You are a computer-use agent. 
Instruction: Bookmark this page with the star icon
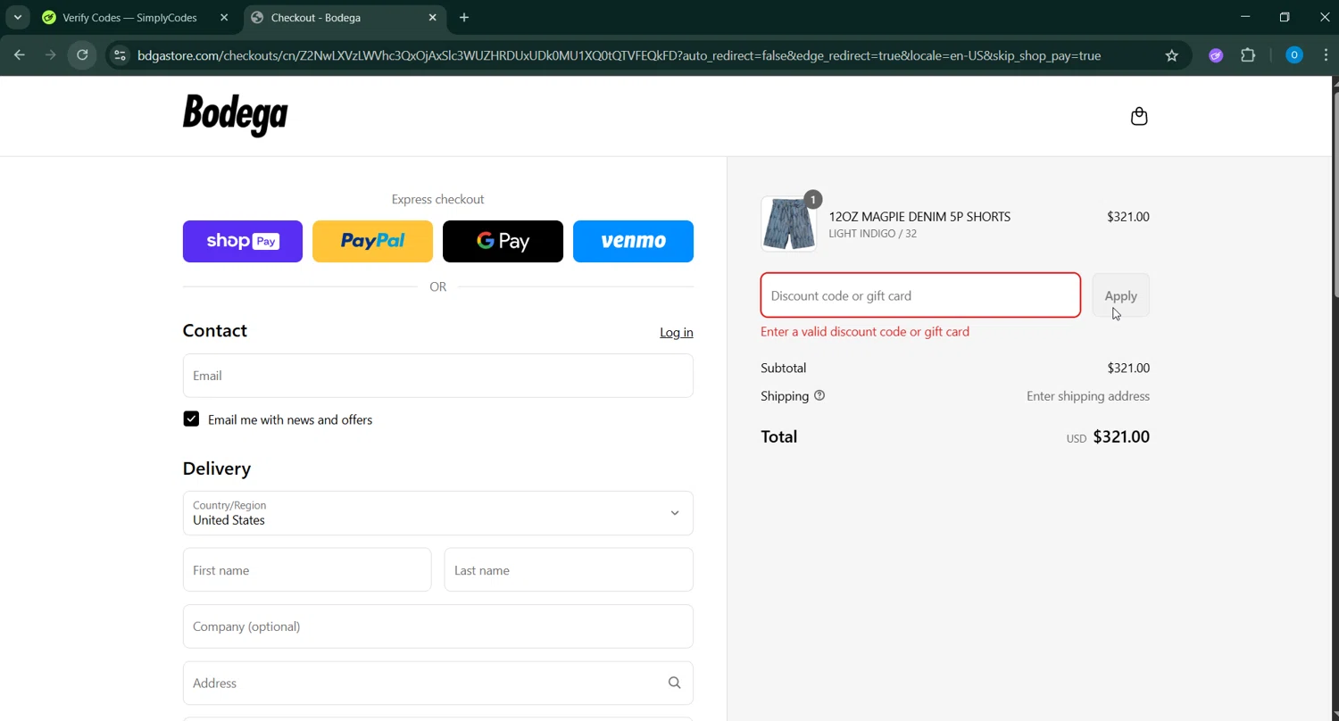coord(1172,55)
